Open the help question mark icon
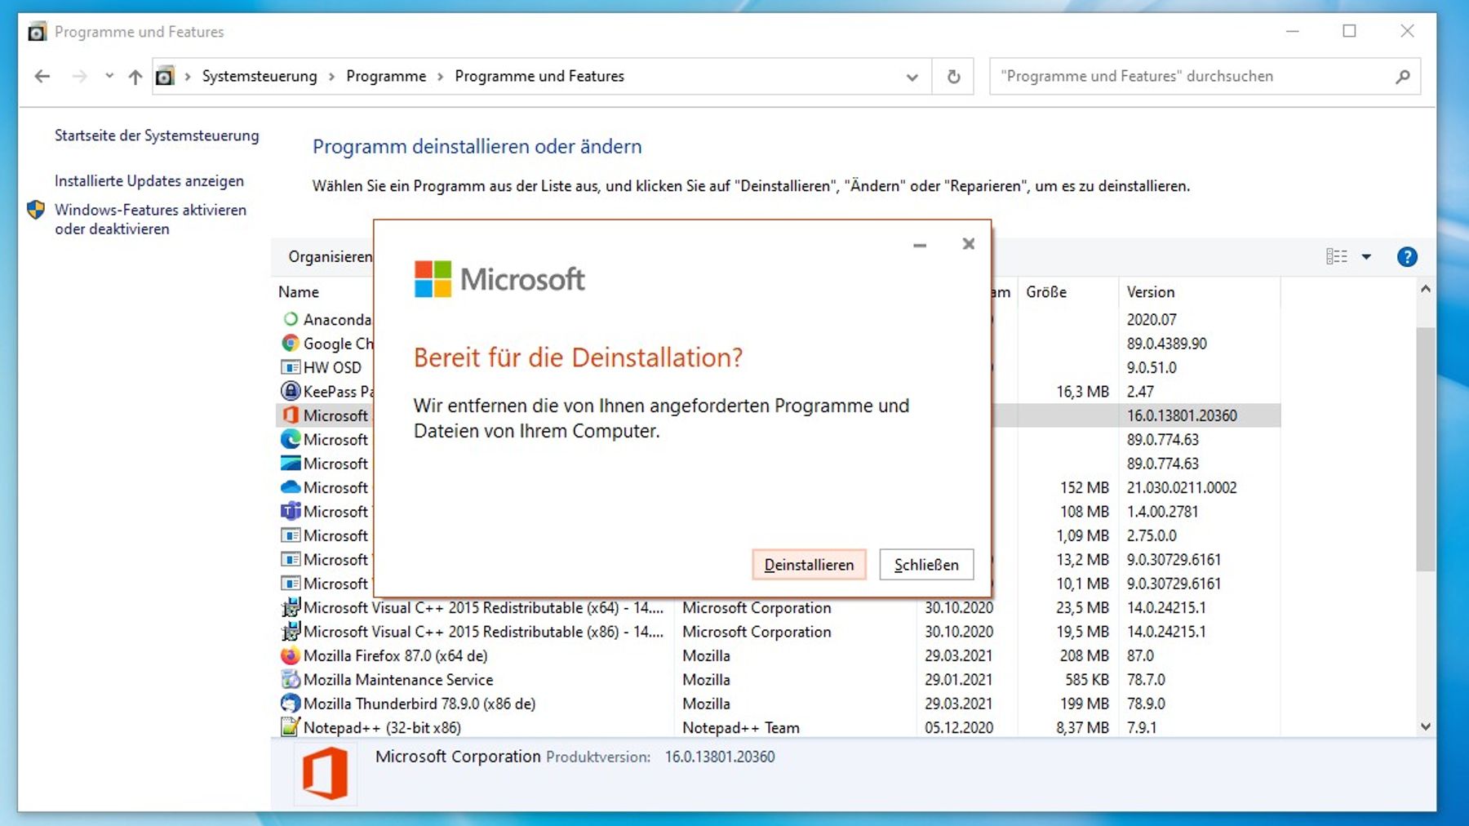The width and height of the screenshot is (1469, 826). (x=1407, y=257)
